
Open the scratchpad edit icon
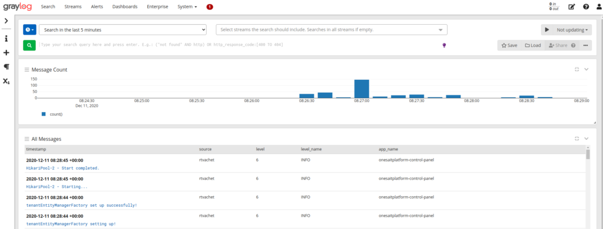pyautogui.click(x=571, y=6)
